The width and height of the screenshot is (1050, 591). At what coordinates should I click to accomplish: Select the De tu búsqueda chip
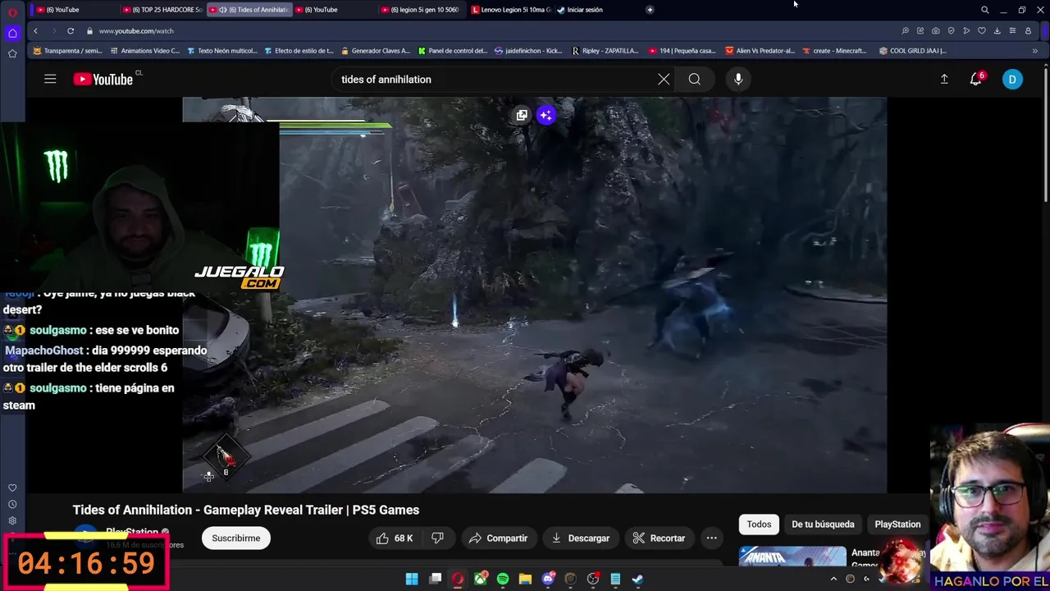click(x=823, y=524)
